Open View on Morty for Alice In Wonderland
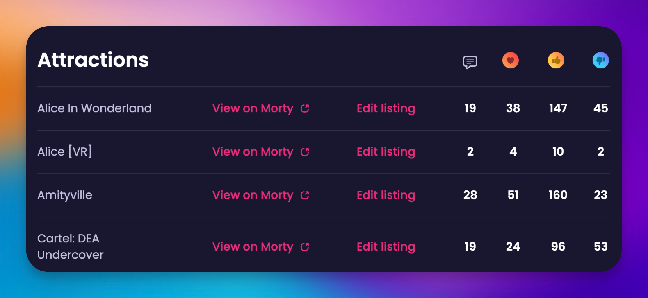 (253, 108)
